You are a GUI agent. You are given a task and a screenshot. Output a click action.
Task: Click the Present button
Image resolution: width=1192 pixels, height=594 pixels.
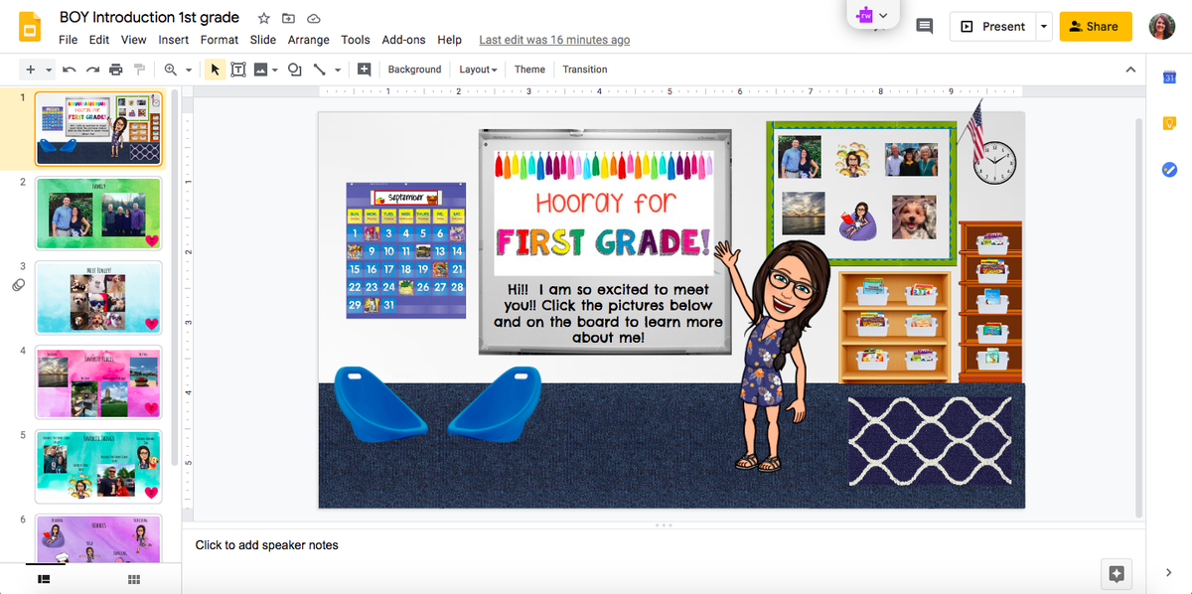[x=993, y=27]
